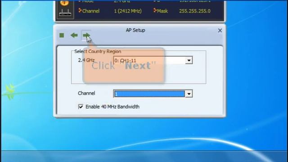288x162 pixels.
Task: Expand the Channel dropdown arrow
Action: click(x=189, y=94)
